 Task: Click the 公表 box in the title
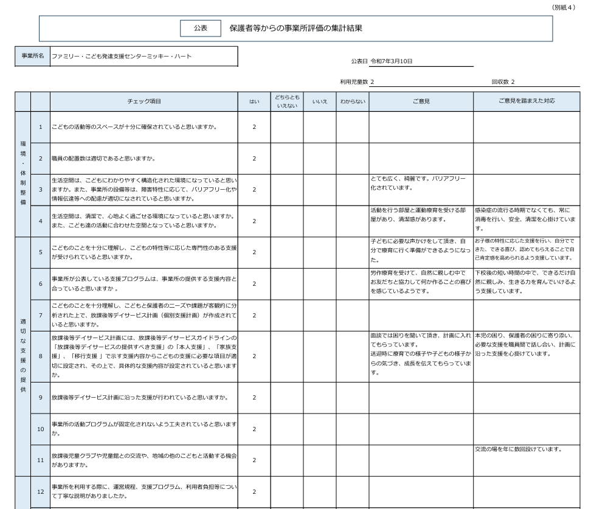coord(200,29)
